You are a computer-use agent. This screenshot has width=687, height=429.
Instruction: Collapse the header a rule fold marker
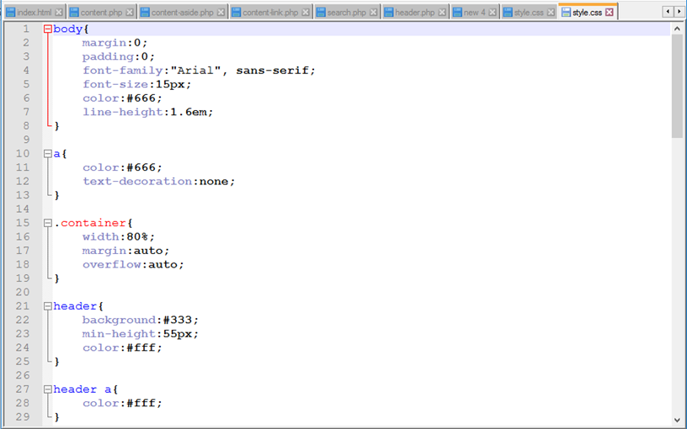48,389
